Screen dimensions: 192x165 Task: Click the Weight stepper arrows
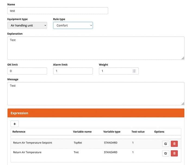click(x=134, y=71)
